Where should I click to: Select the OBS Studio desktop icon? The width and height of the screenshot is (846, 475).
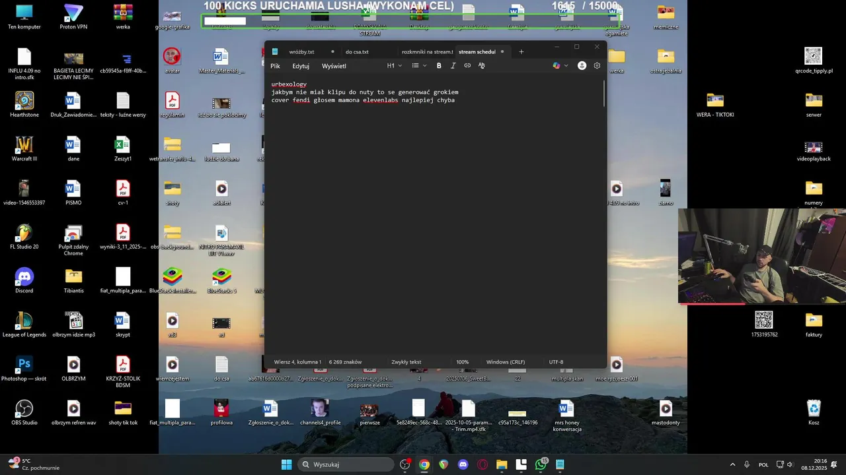click(x=24, y=413)
